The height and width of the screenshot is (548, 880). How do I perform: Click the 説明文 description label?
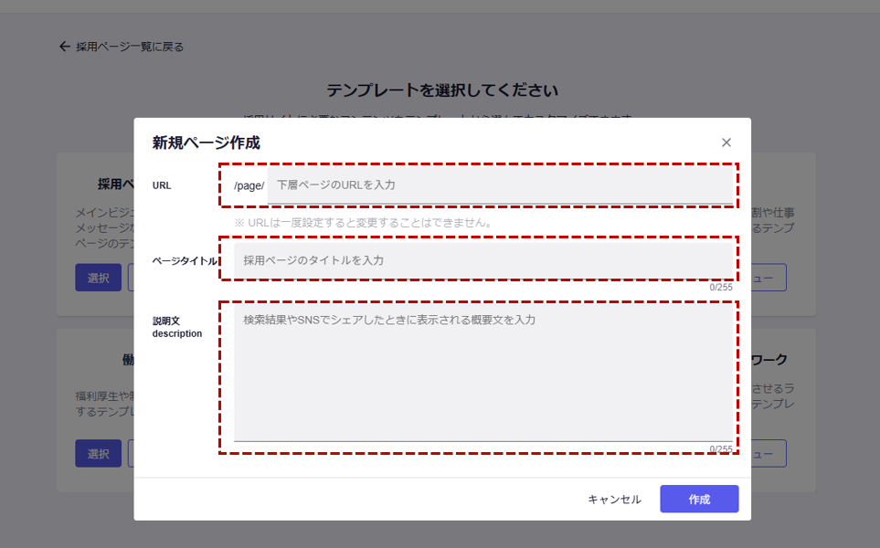pyautogui.click(x=177, y=327)
